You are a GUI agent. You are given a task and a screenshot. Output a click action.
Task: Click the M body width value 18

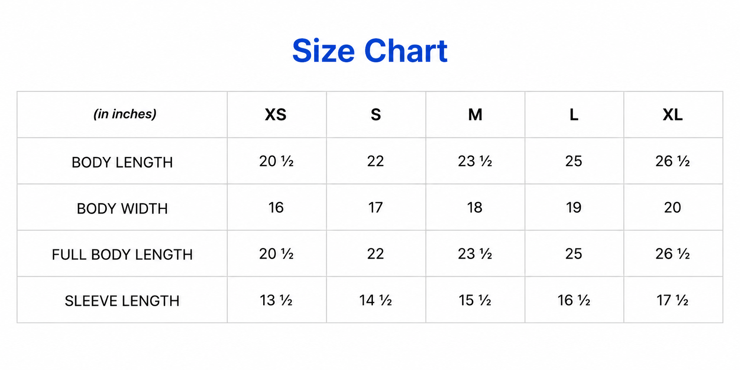tap(475, 207)
